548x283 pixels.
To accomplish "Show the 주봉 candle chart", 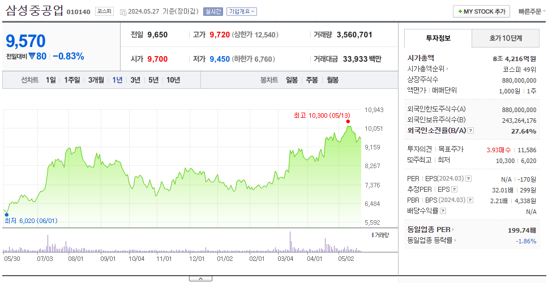I will click(x=312, y=80).
